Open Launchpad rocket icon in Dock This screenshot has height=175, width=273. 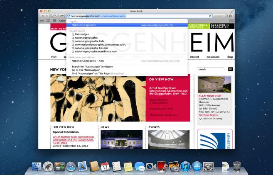pos(48,166)
